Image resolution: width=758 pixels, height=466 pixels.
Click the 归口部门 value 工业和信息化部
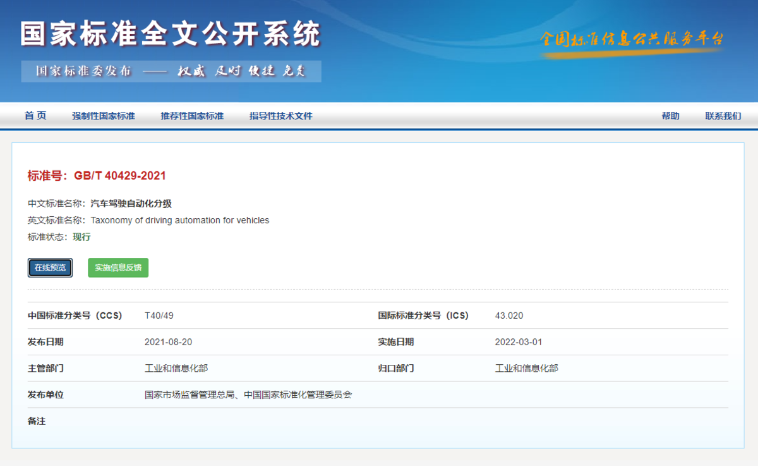point(527,368)
